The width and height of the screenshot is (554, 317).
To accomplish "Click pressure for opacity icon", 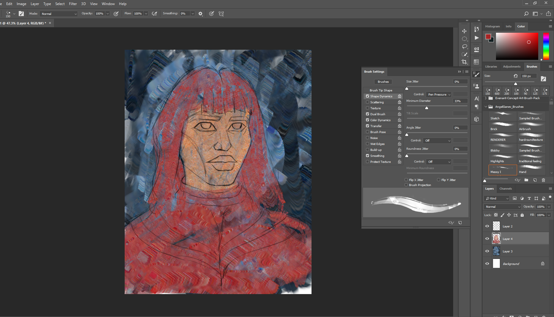I will [116, 13].
